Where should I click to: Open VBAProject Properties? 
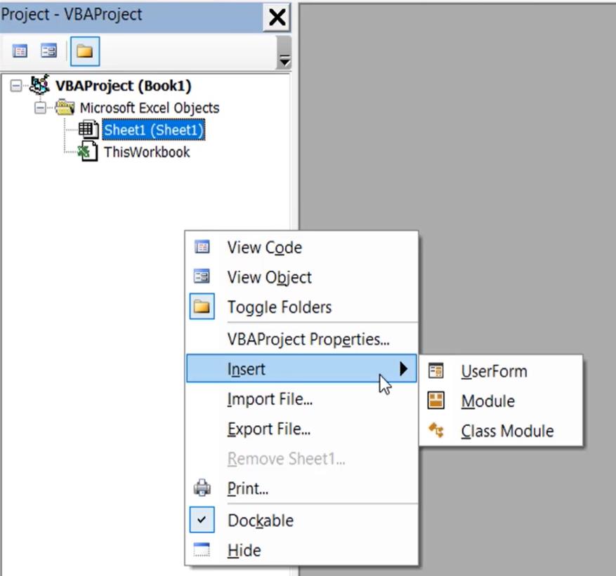[309, 340]
